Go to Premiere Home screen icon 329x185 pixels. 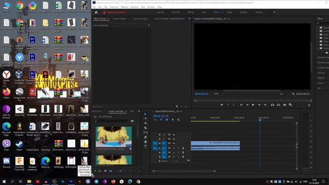click(96, 12)
